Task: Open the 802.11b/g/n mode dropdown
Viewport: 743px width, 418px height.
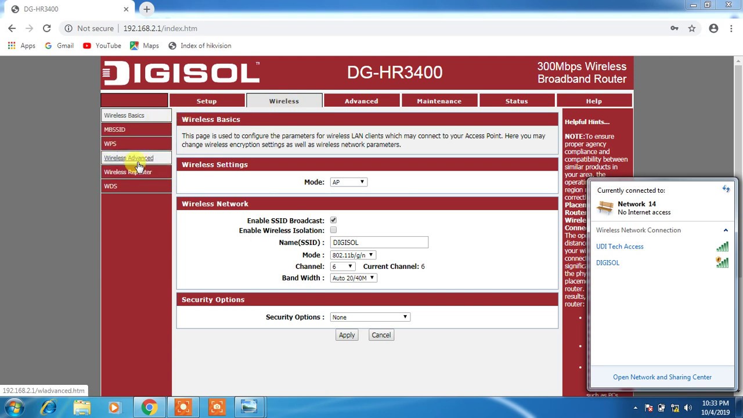Action: pyautogui.click(x=353, y=255)
